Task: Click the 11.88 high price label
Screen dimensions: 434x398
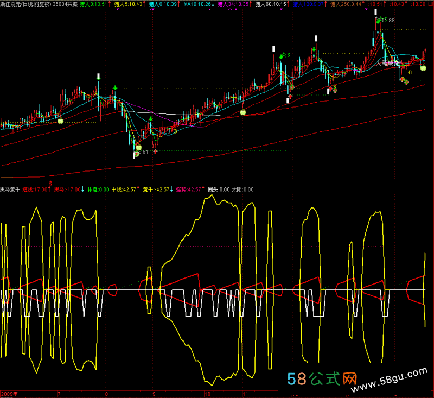Action: [388, 21]
